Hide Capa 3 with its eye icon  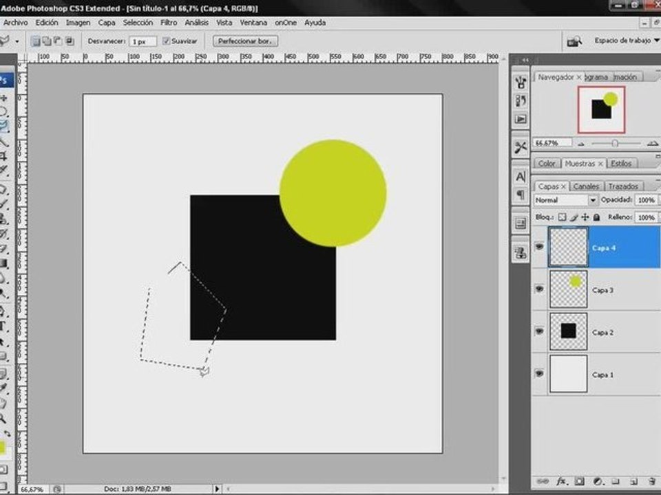(x=539, y=289)
